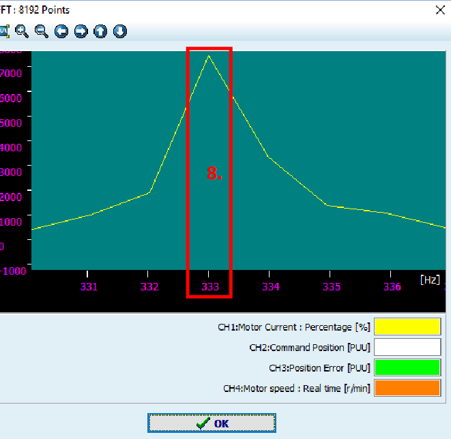Image resolution: width=451 pixels, height=439 pixels.
Task: Shift the chart down with arrow icon
Action: [x=121, y=31]
